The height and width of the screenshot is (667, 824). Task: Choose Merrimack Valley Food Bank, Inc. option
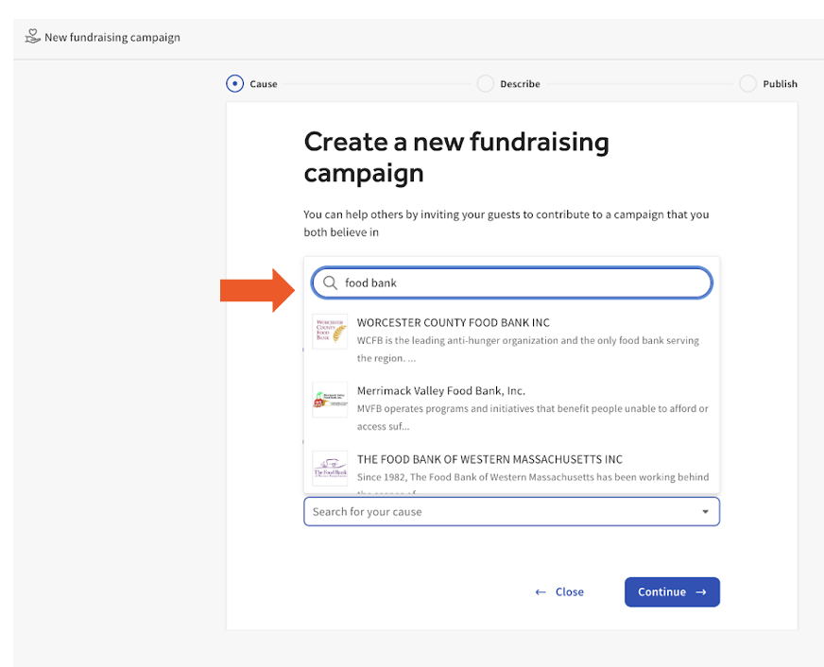(440, 390)
